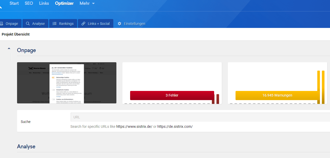
Task: Click the list icon on Rankings tab
Action: click(x=54, y=24)
